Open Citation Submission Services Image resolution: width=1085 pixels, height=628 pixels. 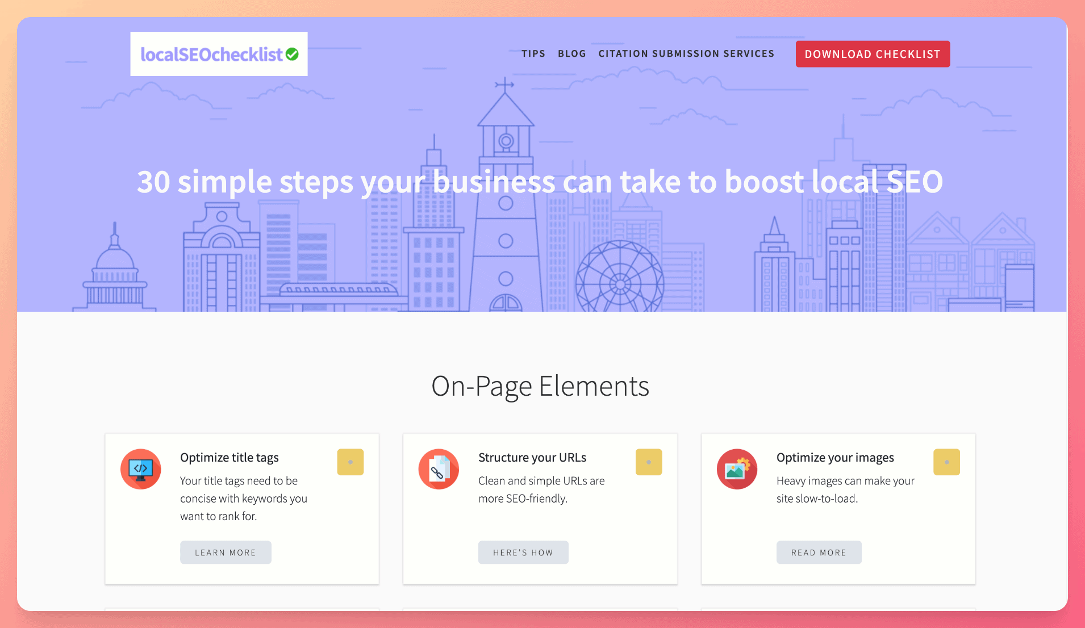pos(686,54)
